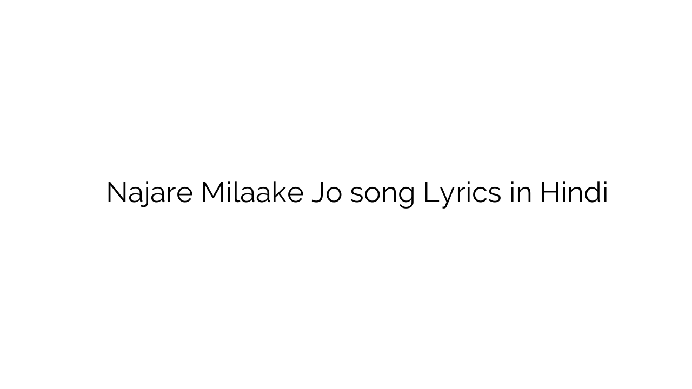Image resolution: width=692 pixels, height=389 pixels.
Task: Click the word "song" in the title
Action: [382, 194]
